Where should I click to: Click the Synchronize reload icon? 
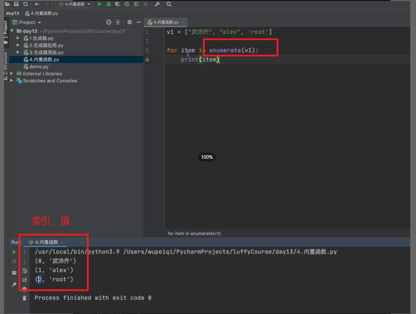tap(26, 4)
